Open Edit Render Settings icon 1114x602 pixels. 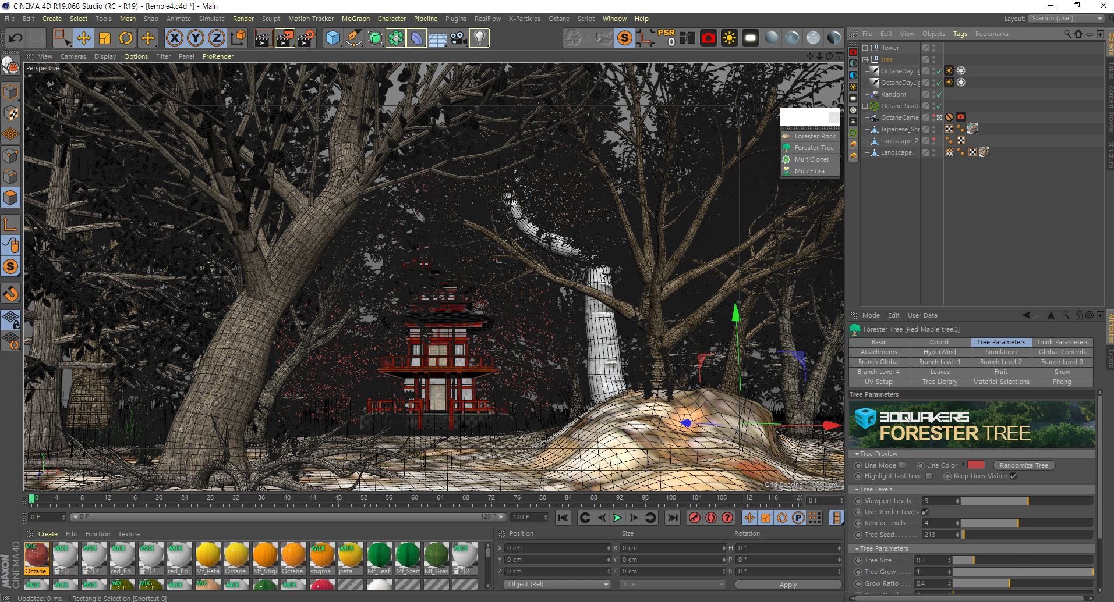point(306,38)
